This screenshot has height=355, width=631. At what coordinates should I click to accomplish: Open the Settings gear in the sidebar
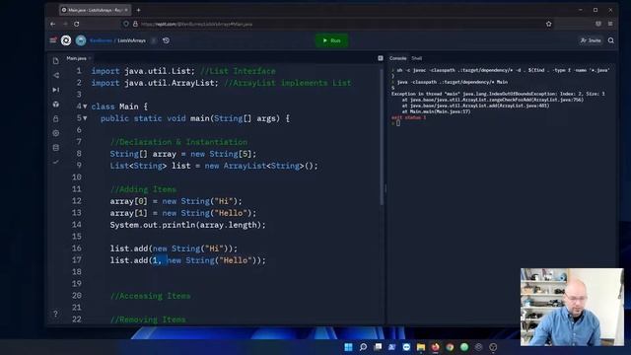55,133
